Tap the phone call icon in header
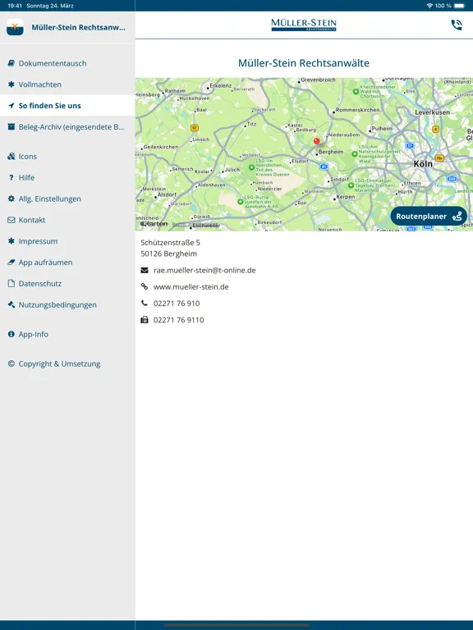Image resolution: width=473 pixels, height=630 pixels. (x=457, y=25)
